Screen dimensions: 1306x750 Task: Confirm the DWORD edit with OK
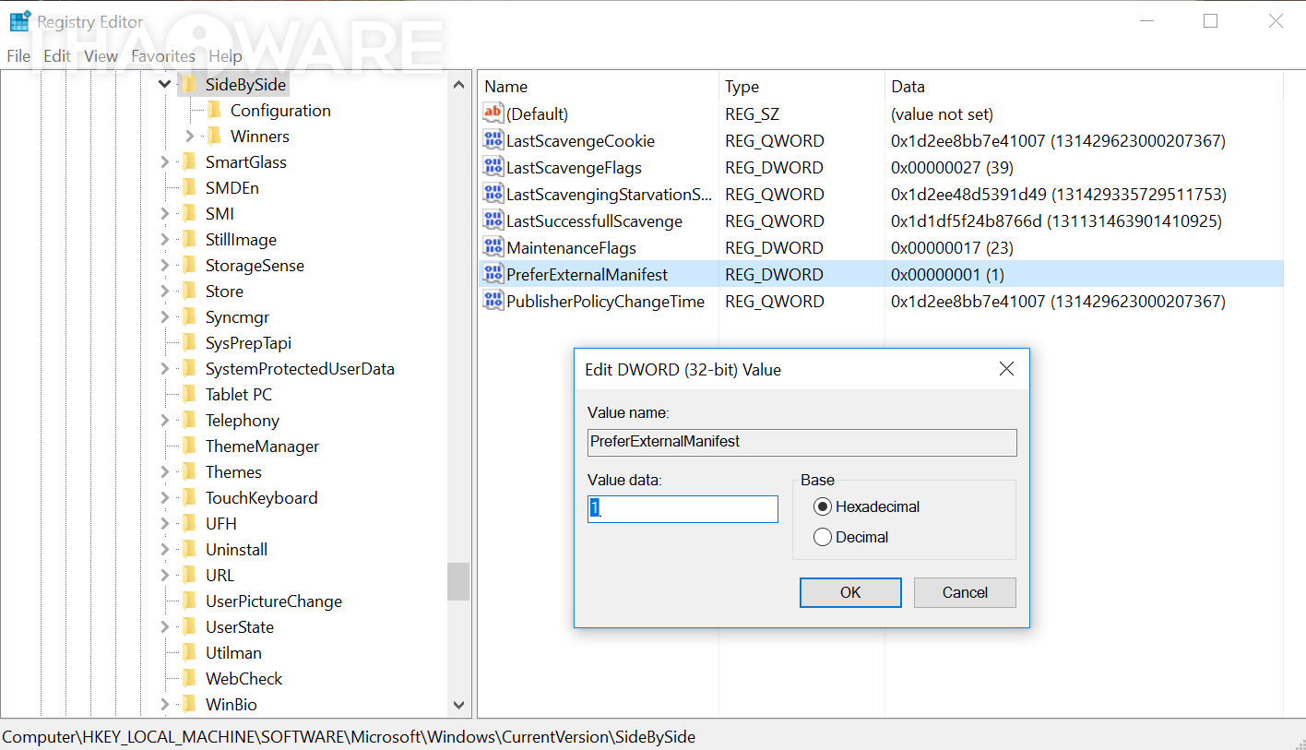click(850, 592)
